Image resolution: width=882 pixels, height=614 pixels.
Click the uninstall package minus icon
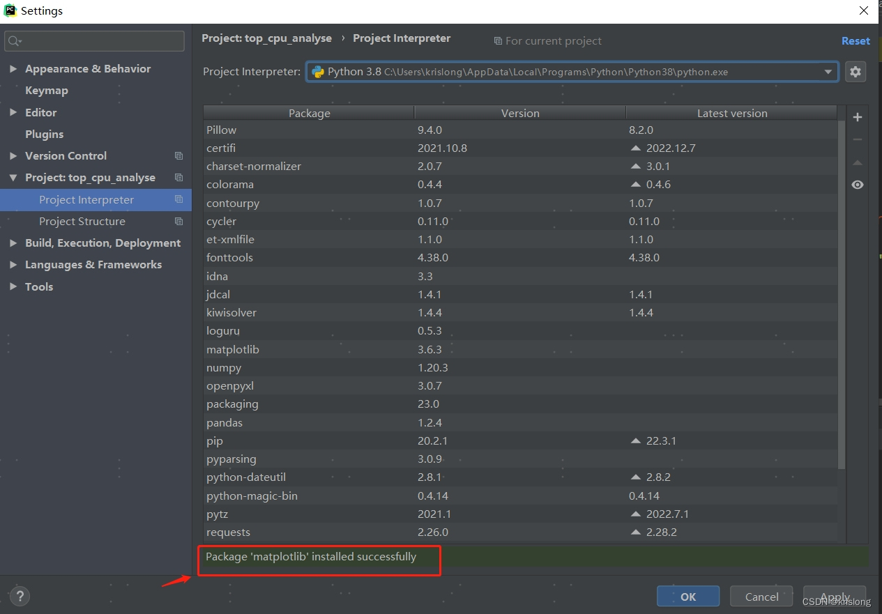click(x=858, y=139)
